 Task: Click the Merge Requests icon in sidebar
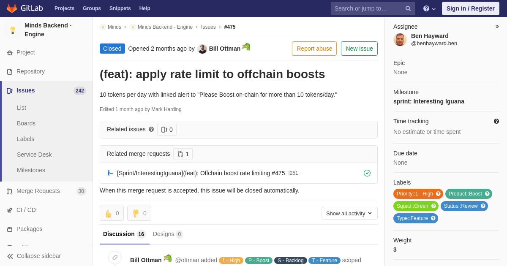point(10,191)
